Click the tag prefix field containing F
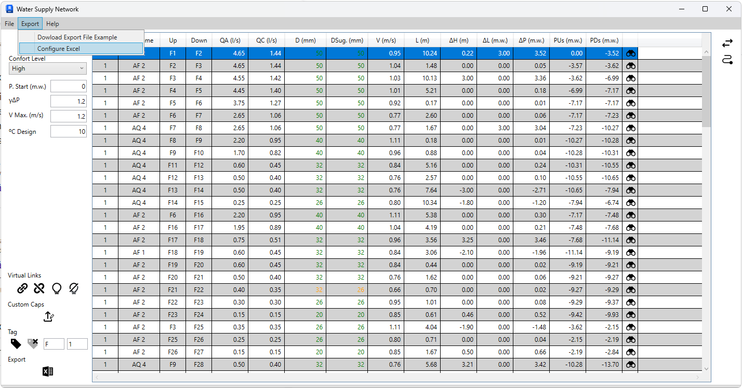The image size is (742, 388). 54,344
